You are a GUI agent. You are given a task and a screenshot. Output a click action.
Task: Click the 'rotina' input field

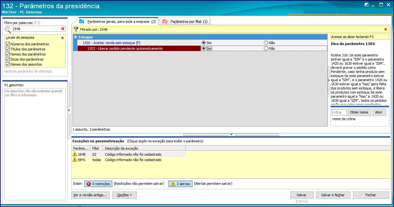pyautogui.click(x=339, y=112)
